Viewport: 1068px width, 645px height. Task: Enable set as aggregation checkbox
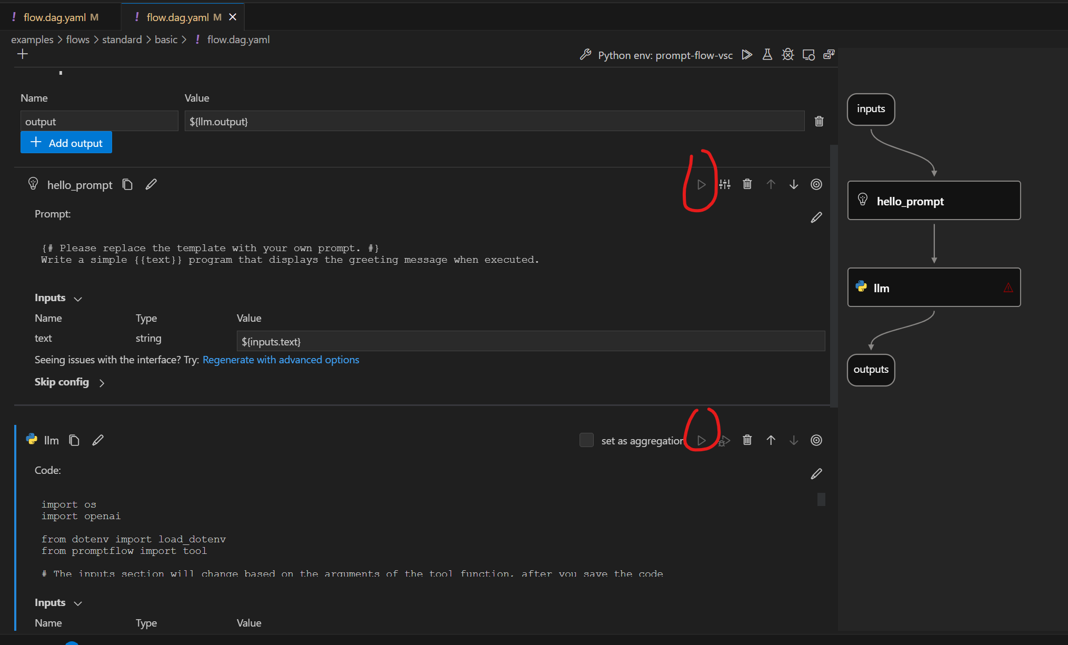tap(586, 440)
